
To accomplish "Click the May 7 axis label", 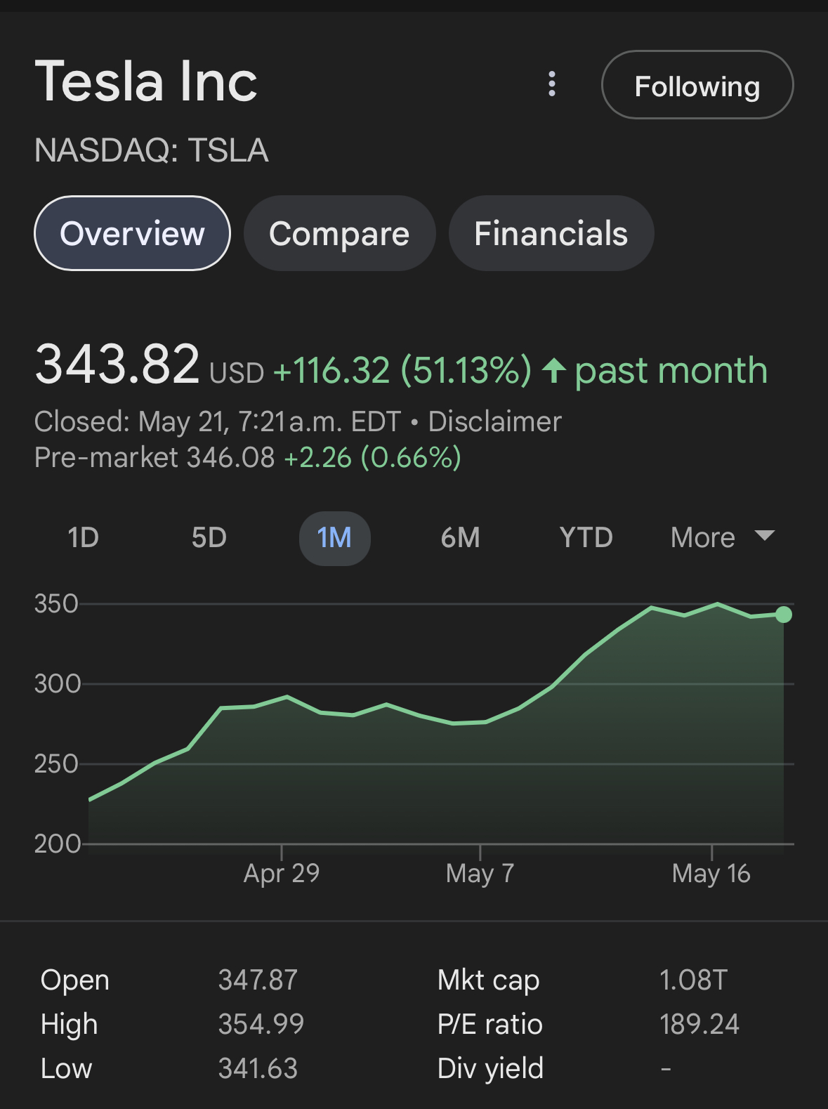I will coord(480,873).
